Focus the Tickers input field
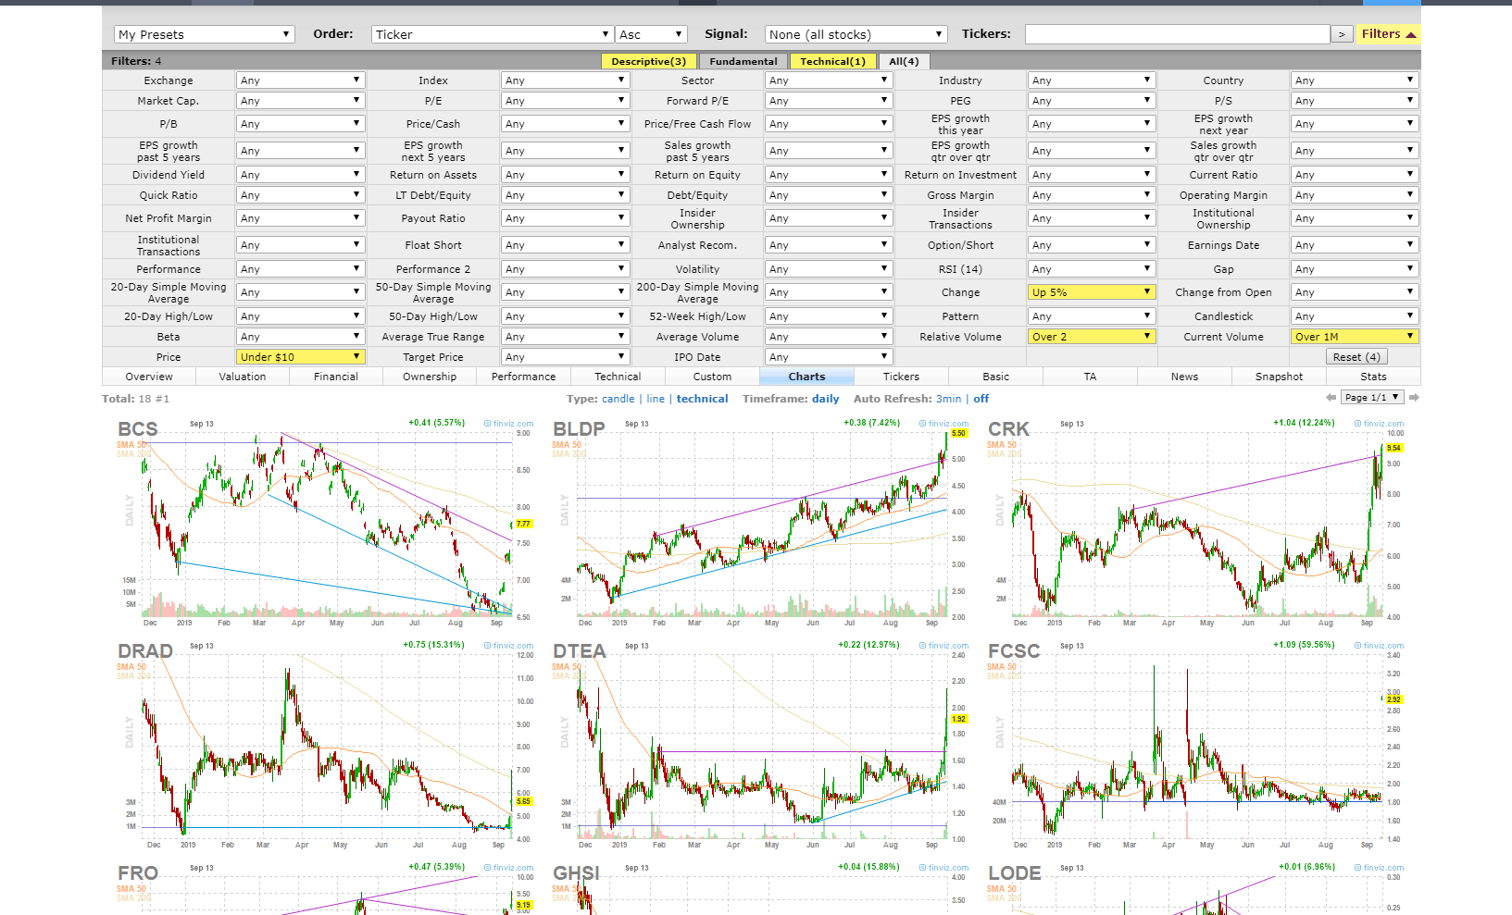1512x915 pixels. [x=1177, y=34]
